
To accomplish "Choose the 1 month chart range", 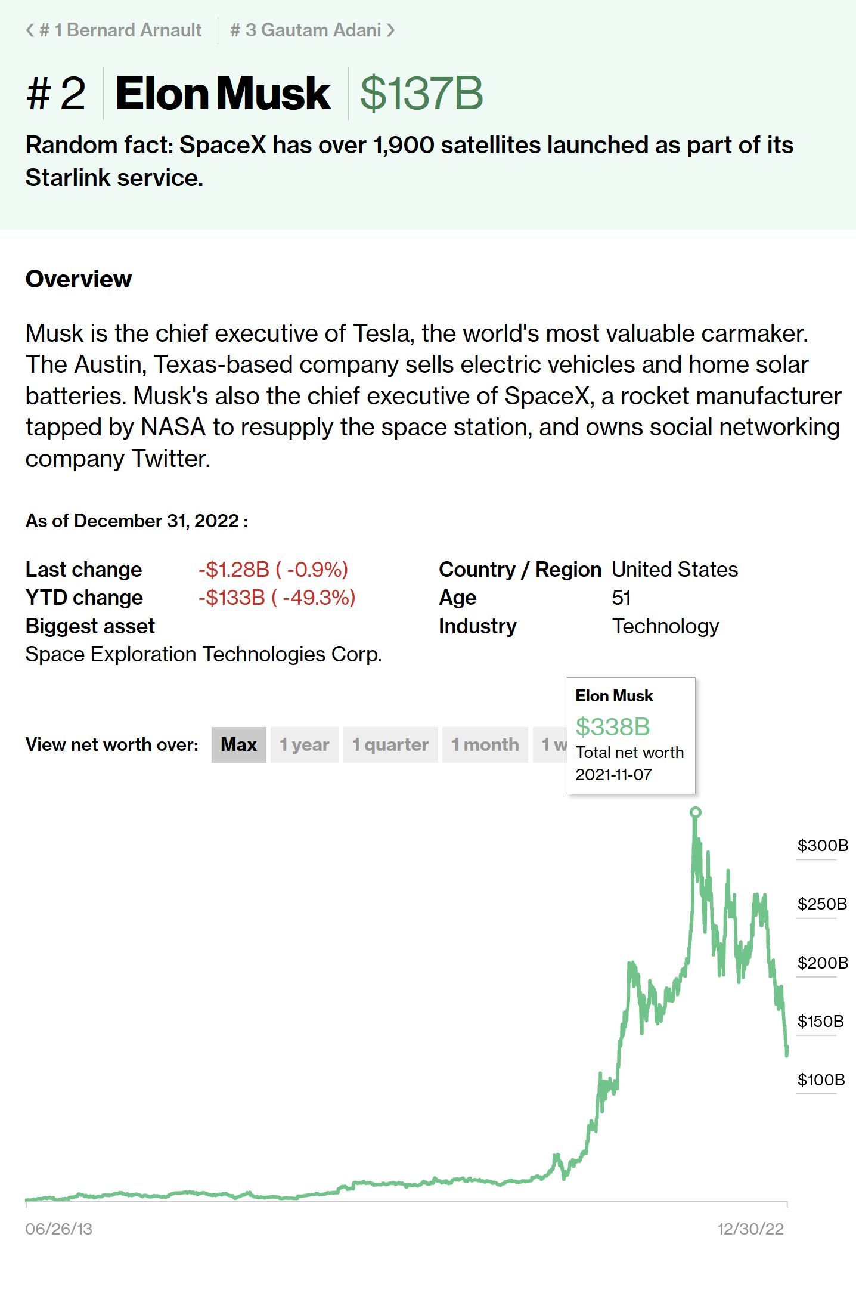I will 485,744.
